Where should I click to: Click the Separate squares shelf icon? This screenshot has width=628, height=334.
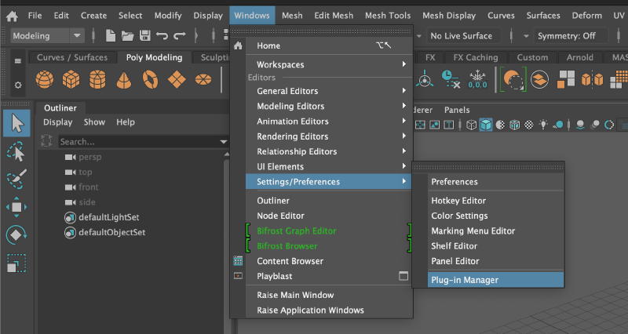point(566,79)
